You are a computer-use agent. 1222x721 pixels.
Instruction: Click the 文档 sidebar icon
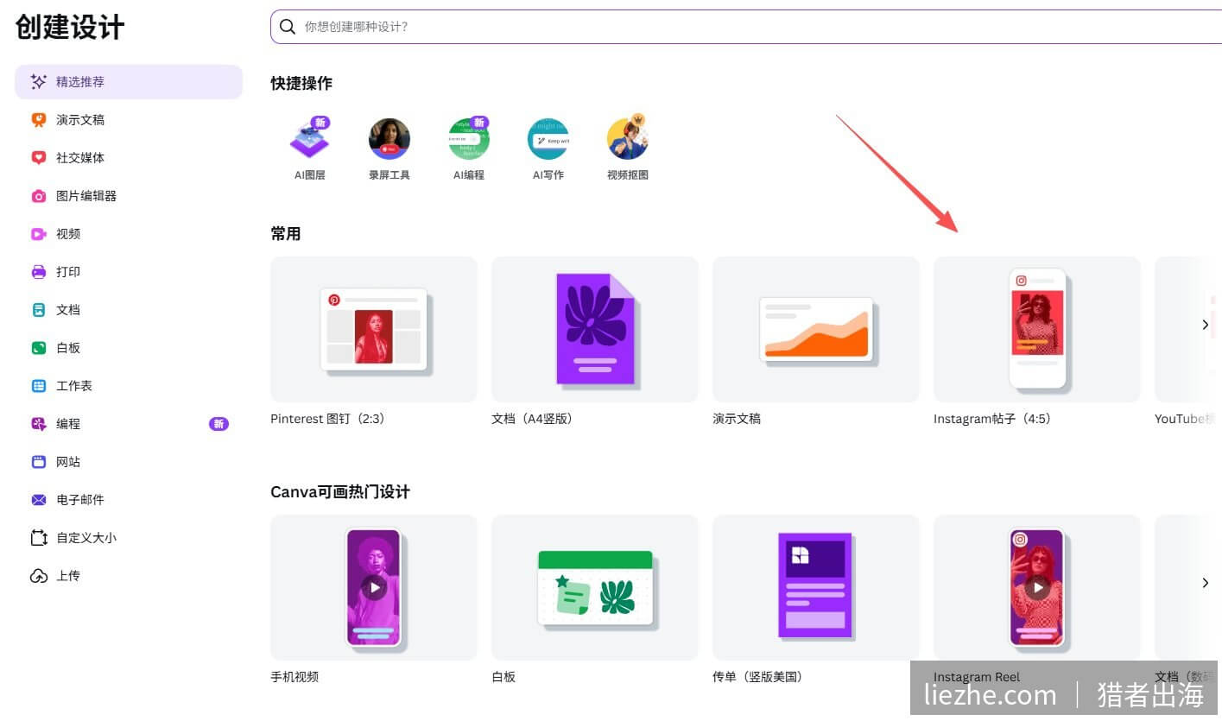[x=38, y=310]
